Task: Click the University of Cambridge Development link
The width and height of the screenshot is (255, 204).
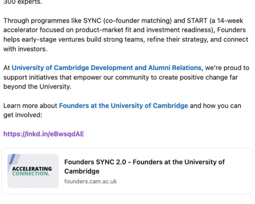Action: [x=106, y=68]
